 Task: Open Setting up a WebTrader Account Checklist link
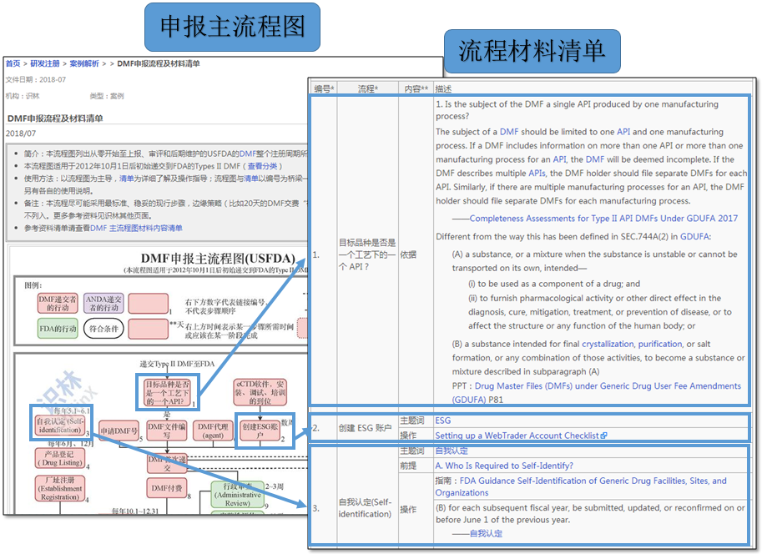point(520,436)
